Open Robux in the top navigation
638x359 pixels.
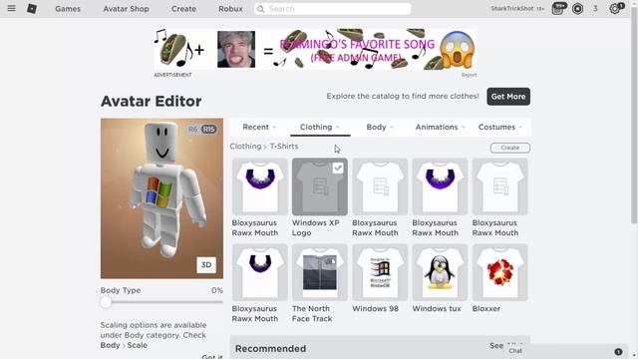pos(230,9)
